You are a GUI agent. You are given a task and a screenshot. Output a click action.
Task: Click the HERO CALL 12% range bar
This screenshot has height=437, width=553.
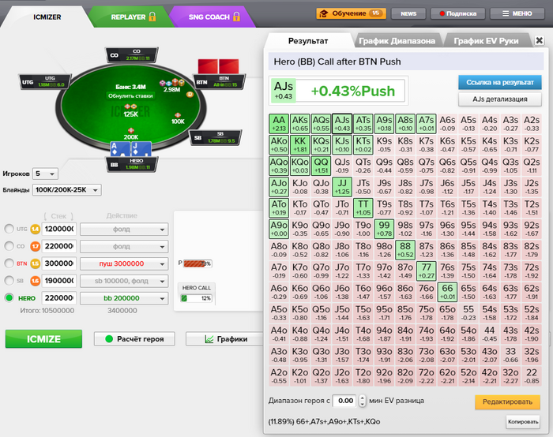(x=197, y=298)
